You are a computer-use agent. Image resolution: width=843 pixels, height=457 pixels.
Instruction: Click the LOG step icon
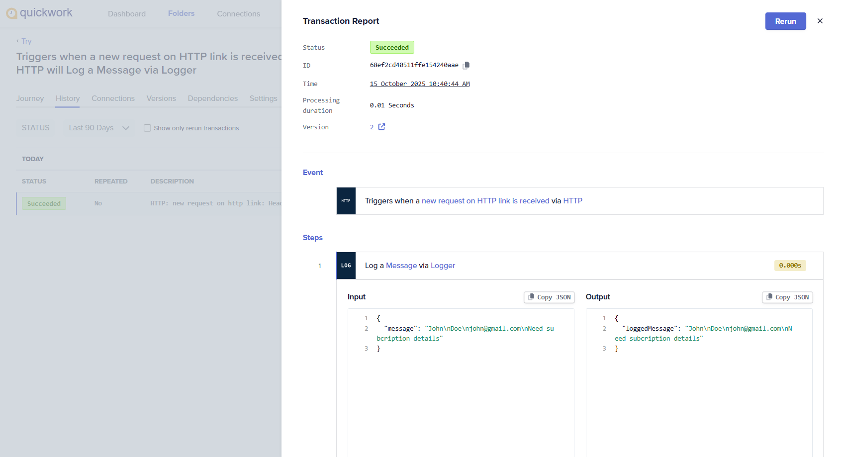point(346,266)
